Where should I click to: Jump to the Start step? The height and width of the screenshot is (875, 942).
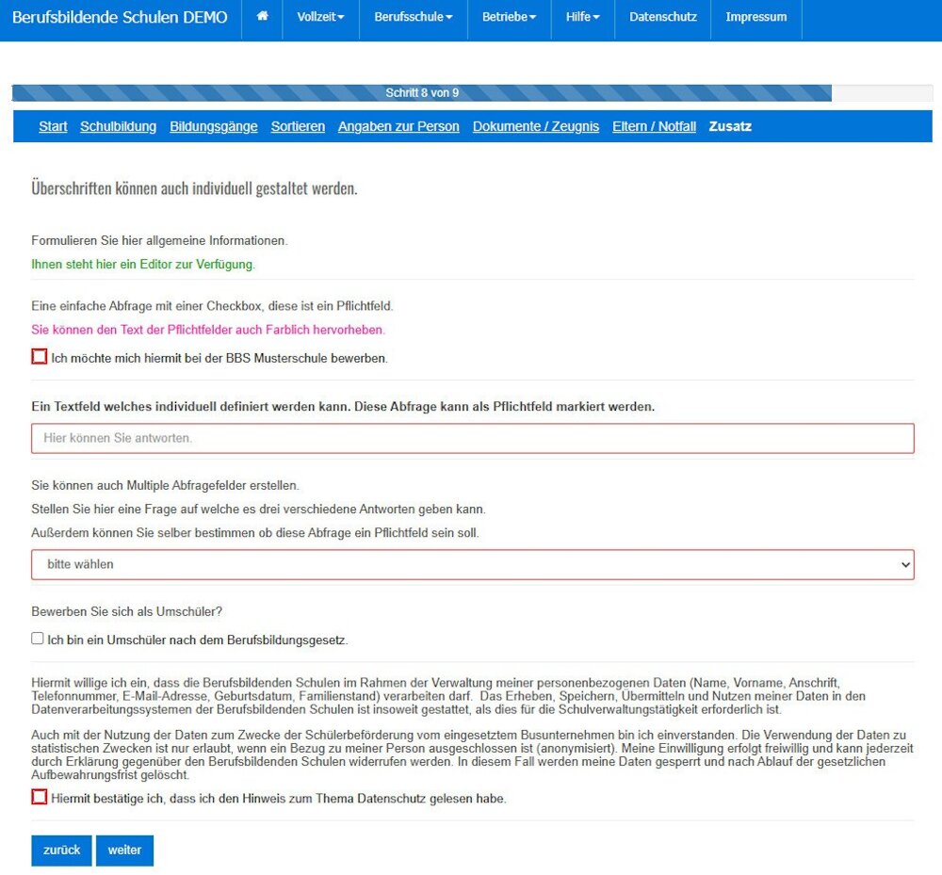[53, 126]
